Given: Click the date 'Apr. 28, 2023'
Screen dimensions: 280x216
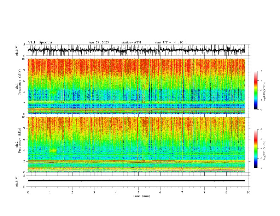Looking at the screenshot, I should click(99, 42).
